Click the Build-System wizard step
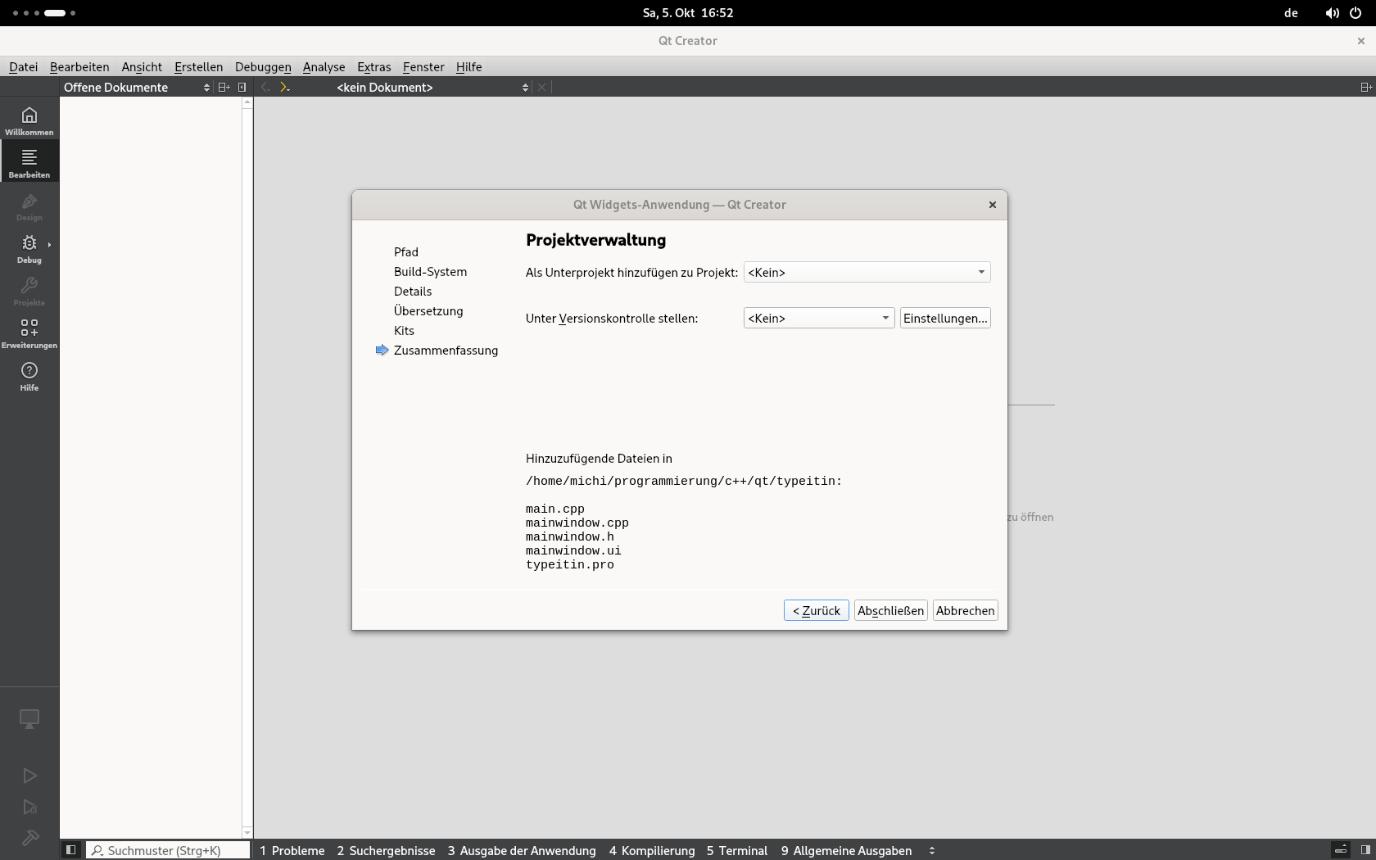The width and height of the screenshot is (1376, 860). 430,272
